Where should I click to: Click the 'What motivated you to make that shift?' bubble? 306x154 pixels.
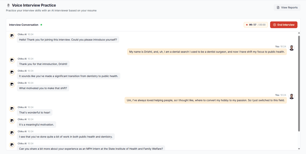tap(43, 88)
